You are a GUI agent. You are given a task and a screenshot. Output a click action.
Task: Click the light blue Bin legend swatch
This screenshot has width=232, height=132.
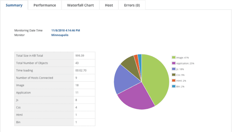[174, 86]
